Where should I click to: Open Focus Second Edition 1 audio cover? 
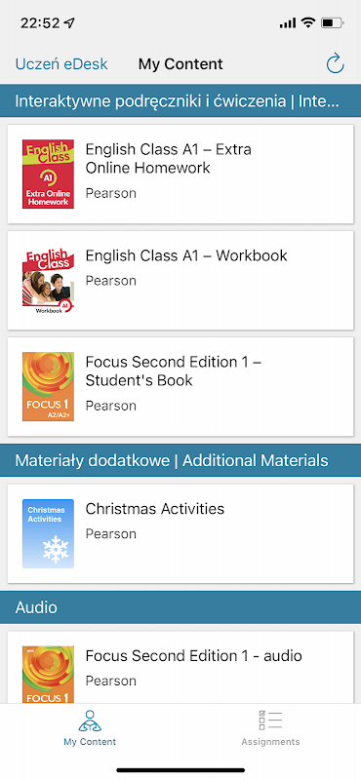click(49, 675)
